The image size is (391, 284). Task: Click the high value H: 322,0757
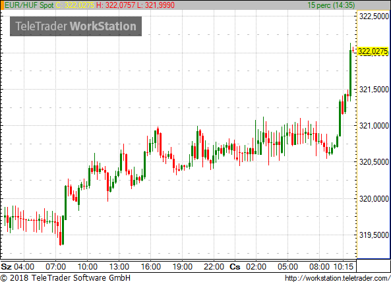(116, 5)
